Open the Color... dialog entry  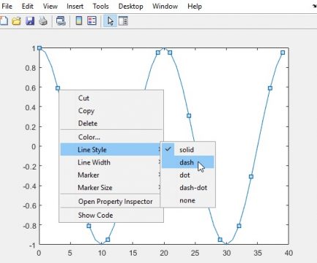111,137
